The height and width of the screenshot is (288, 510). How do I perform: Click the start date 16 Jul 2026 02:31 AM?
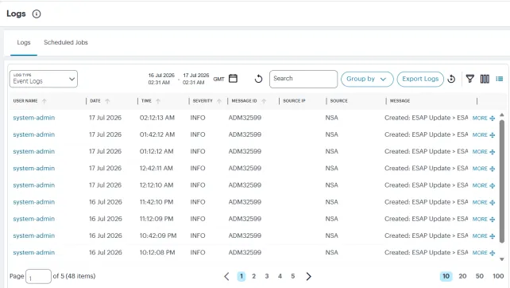coord(161,79)
